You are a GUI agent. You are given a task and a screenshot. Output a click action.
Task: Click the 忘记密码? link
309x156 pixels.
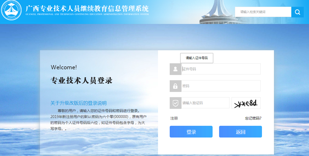pyautogui.click(x=253, y=118)
